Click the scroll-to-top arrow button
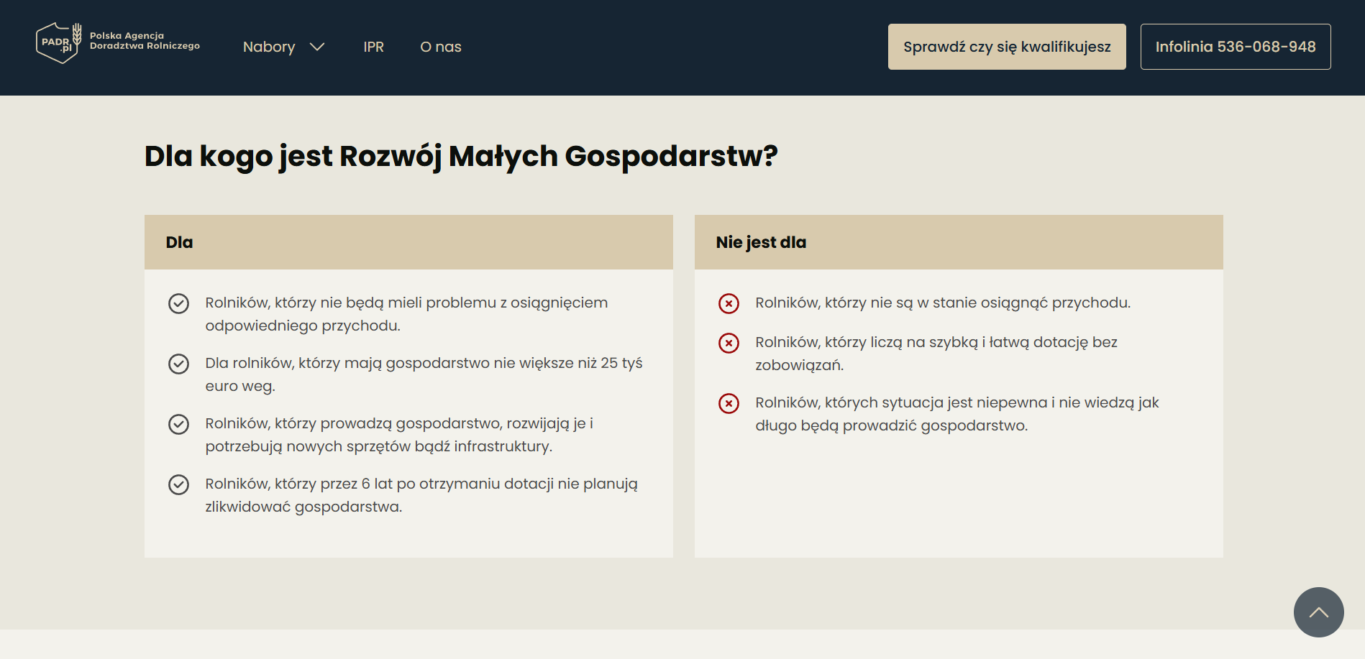Screen dimensions: 1365x659 click(x=1318, y=612)
